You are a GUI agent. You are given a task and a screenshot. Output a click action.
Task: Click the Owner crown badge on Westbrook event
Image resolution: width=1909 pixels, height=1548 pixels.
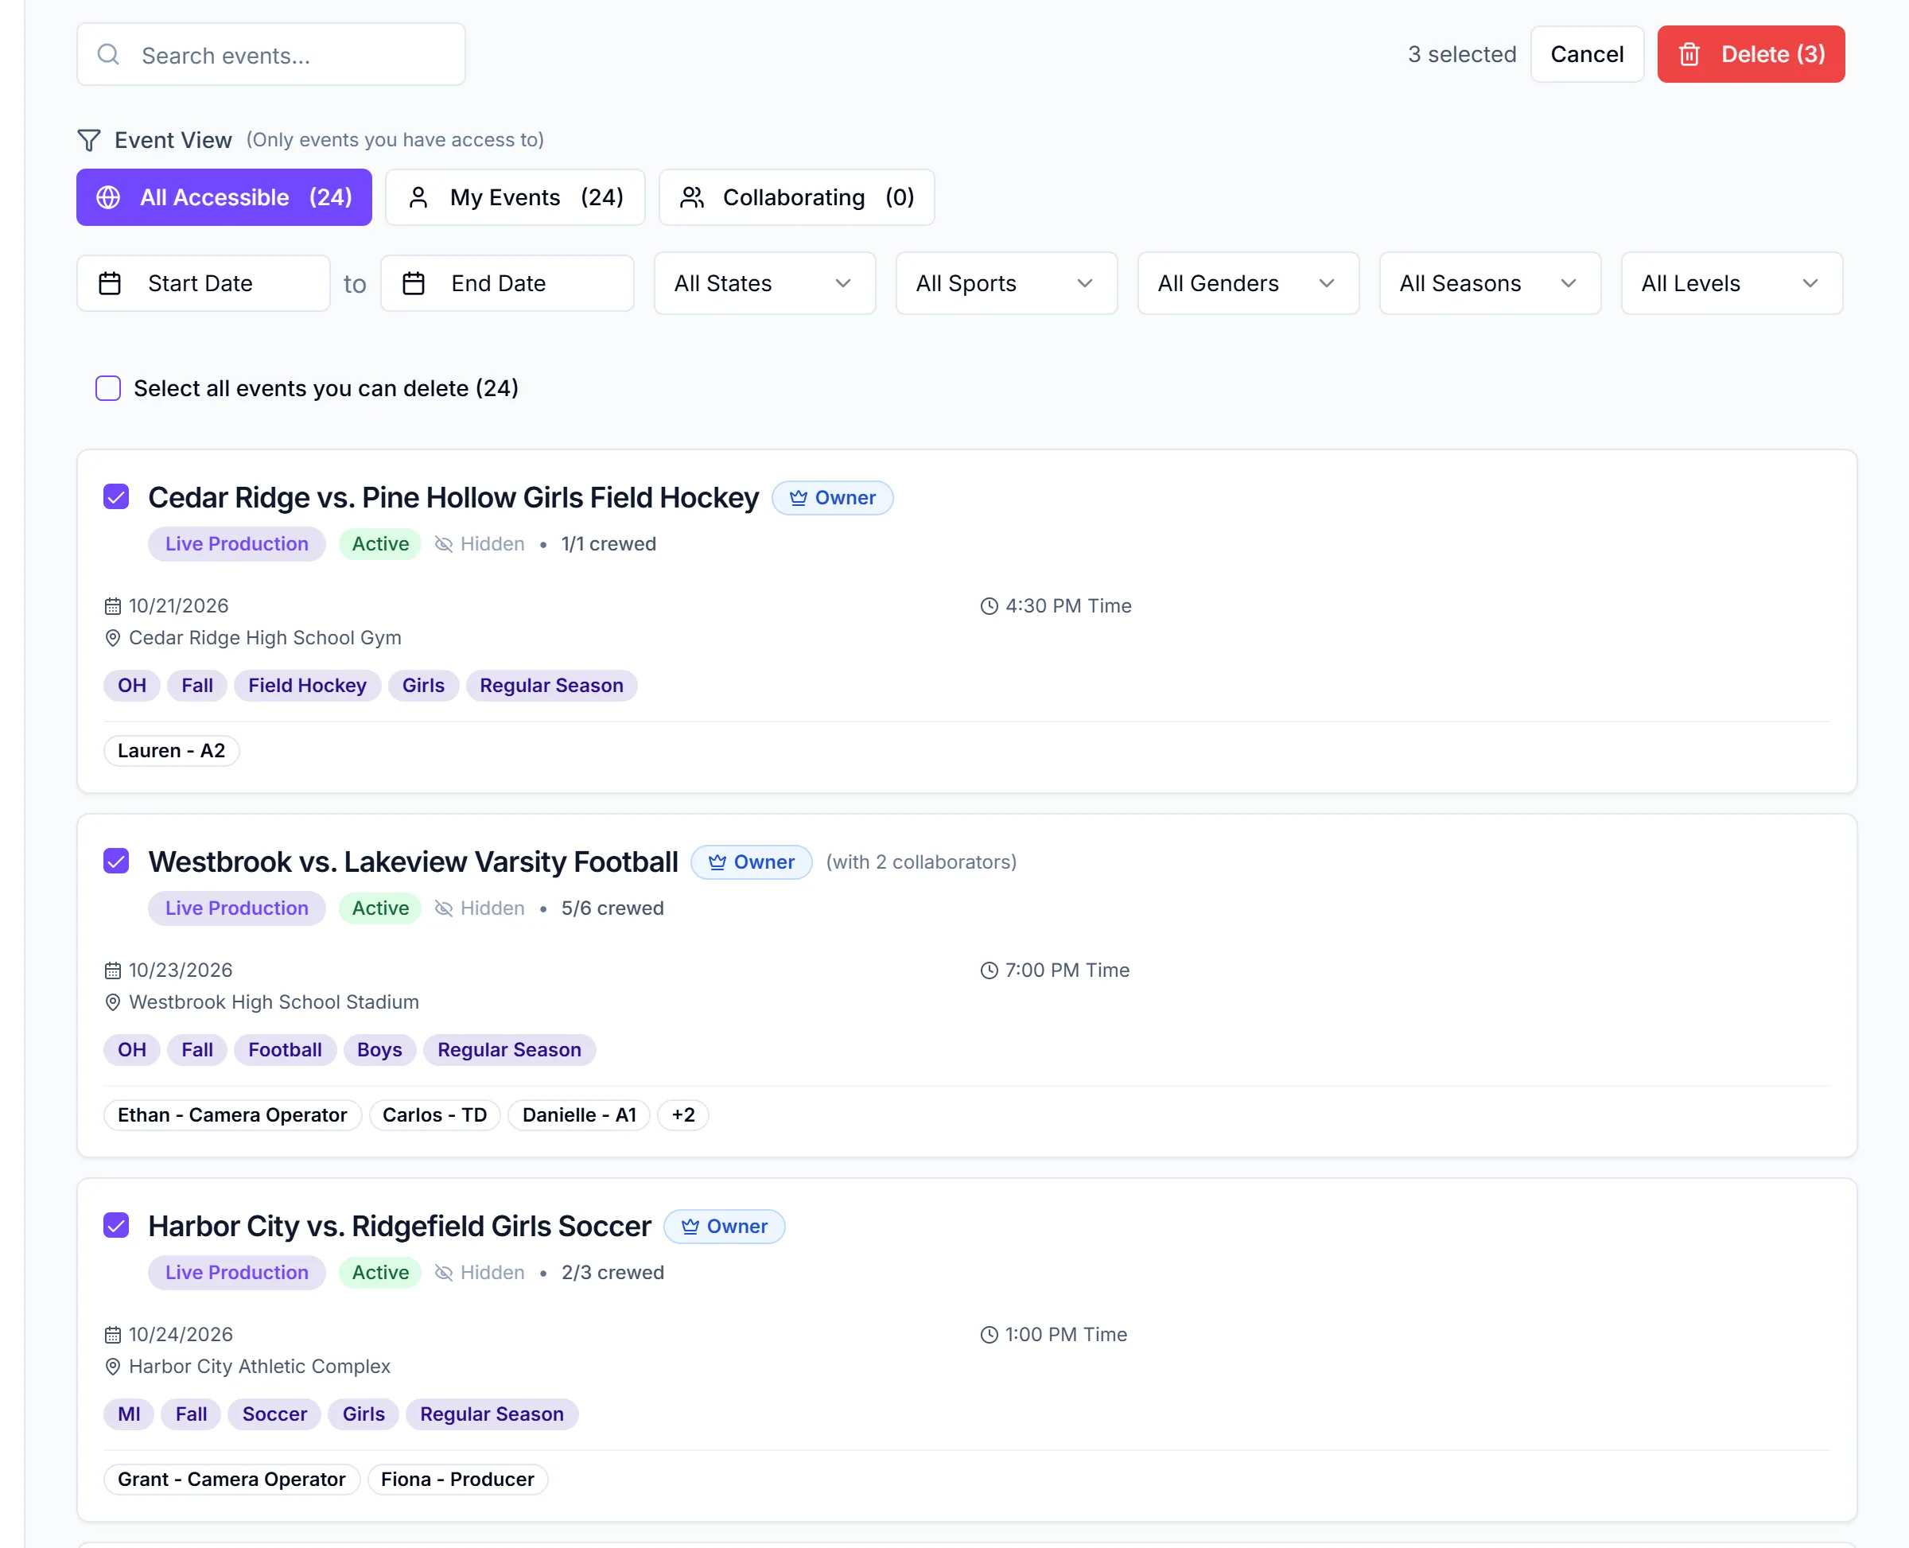pyautogui.click(x=751, y=862)
